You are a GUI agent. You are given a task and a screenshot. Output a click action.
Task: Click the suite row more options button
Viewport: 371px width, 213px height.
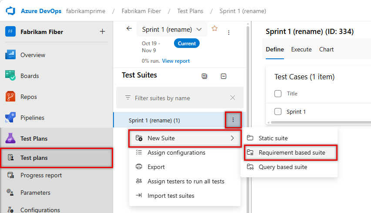click(233, 120)
